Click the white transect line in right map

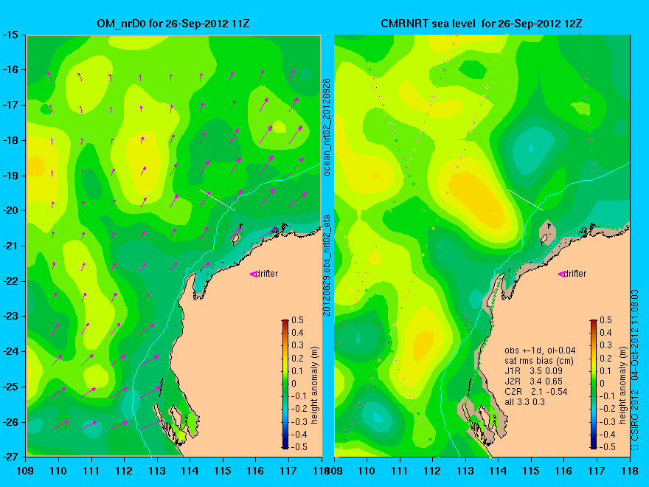[x=526, y=200]
